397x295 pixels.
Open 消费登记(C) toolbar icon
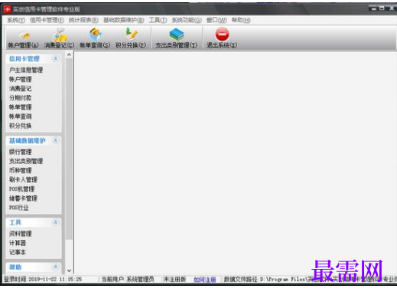tap(59, 38)
